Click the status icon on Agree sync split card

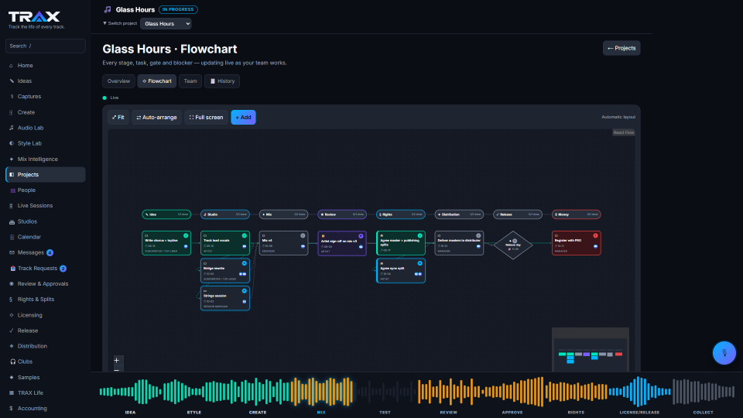coord(419,263)
